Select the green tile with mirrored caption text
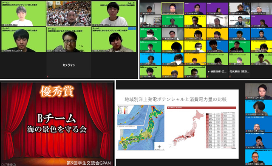 tap(114, 14)
